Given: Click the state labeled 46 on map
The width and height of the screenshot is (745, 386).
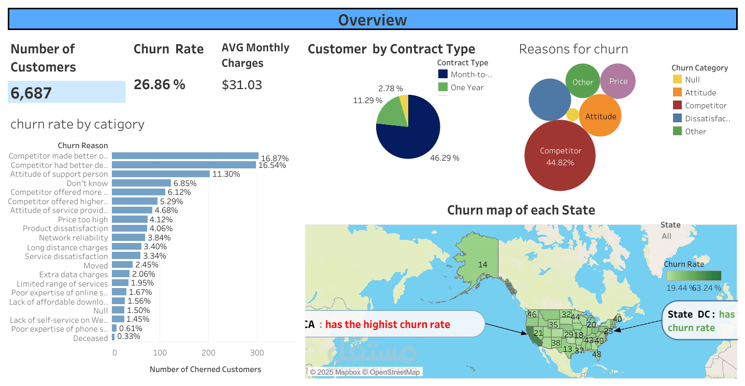Looking at the screenshot, I should [532, 314].
